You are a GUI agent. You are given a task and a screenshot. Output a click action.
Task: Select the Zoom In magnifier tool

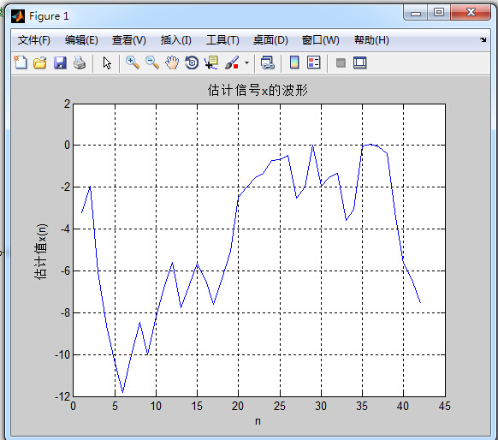[133, 62]
